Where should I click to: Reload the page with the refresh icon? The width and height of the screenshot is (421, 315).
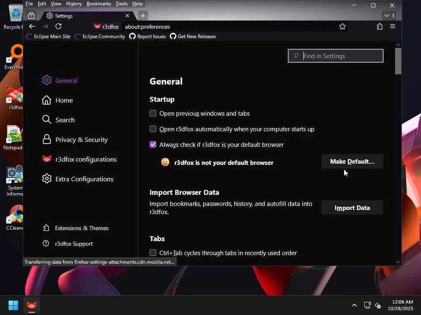pyautogui.click(x=58, y=27)
